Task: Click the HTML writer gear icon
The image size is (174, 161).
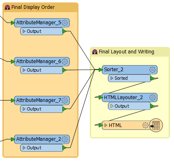Action: (x=145, y=125)
